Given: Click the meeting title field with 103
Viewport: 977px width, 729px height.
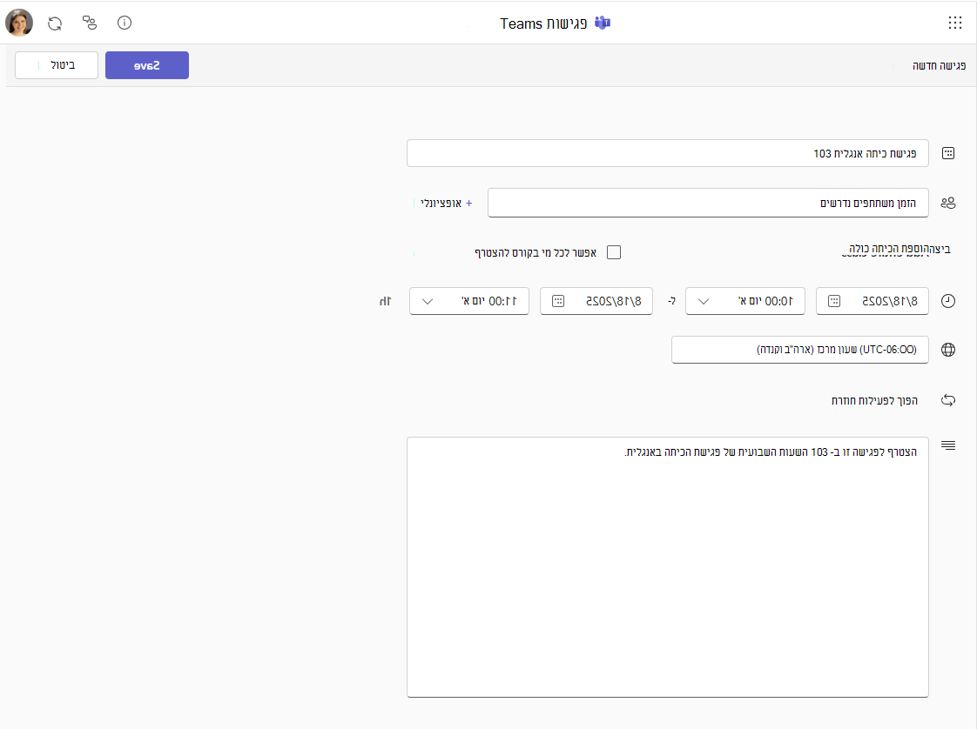Looking at the screenshot, I should click(667, 153).
